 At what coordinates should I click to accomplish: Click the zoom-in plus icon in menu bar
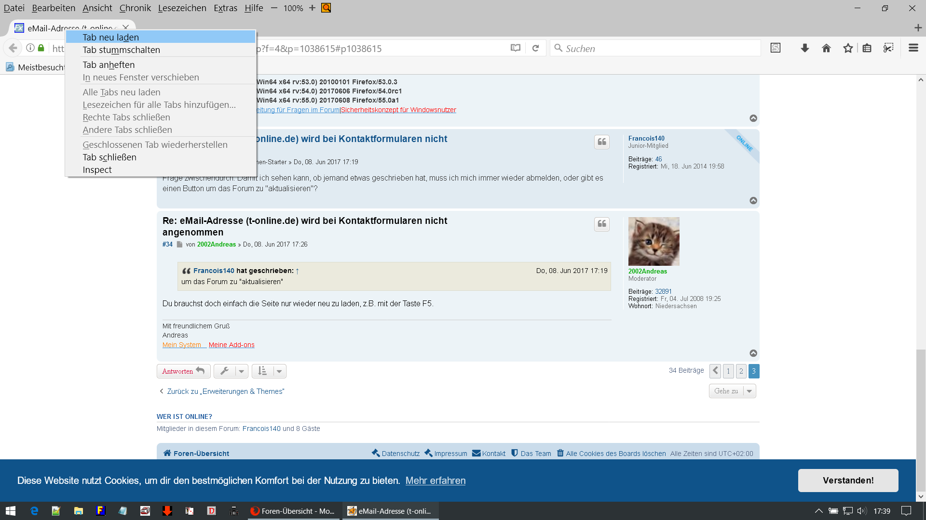coord(312,8)
